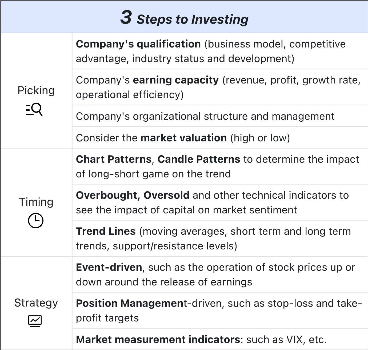This screenshot has width=368, height=350.
Task: Click the Market measurement indicators text
Action: point(158,339)
